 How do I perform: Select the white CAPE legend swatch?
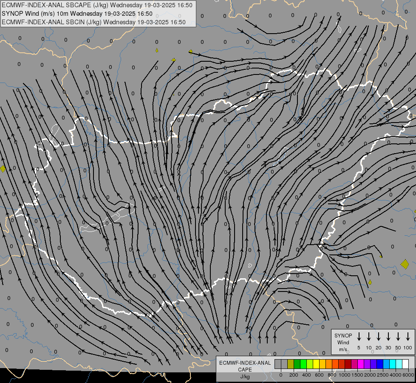click(406, 364)
